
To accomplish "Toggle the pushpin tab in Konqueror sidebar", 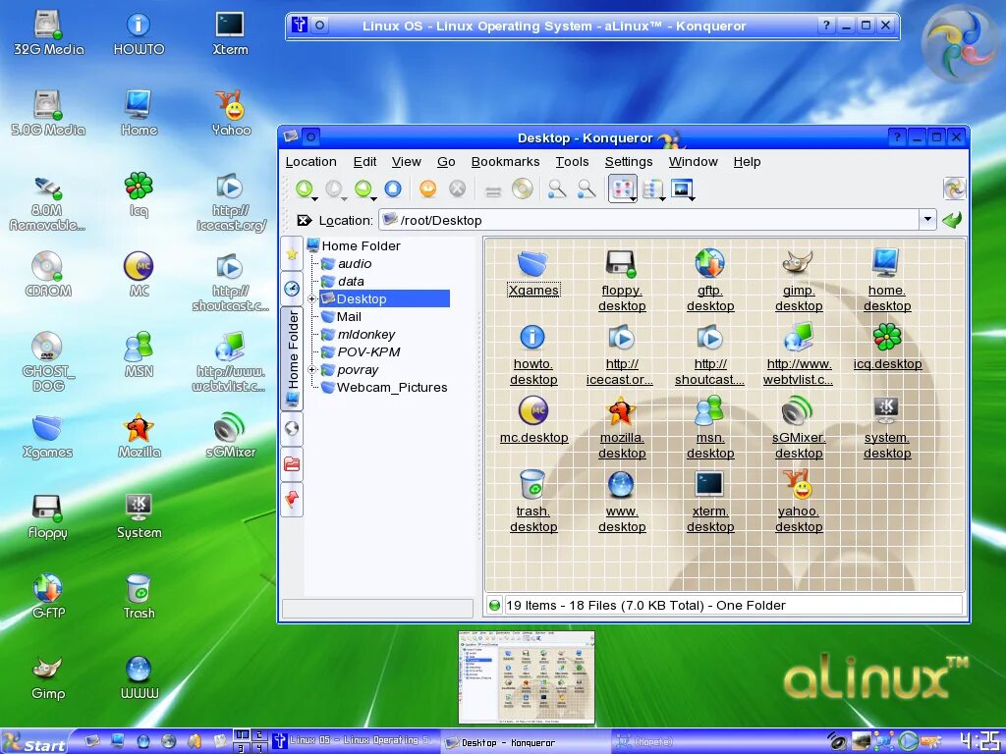I will 292,499.
